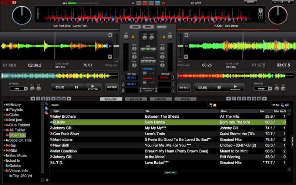Zoom in right deck waveform up arrow
The width and height of the screenshot is (296, 185).
186,35
